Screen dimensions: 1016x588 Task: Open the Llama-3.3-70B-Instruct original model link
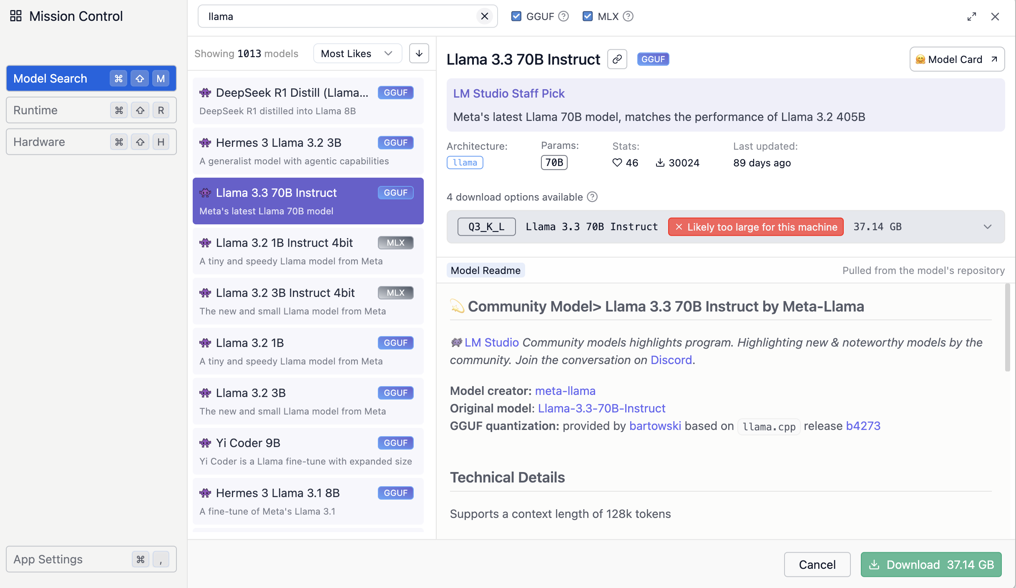click(601, 408)
